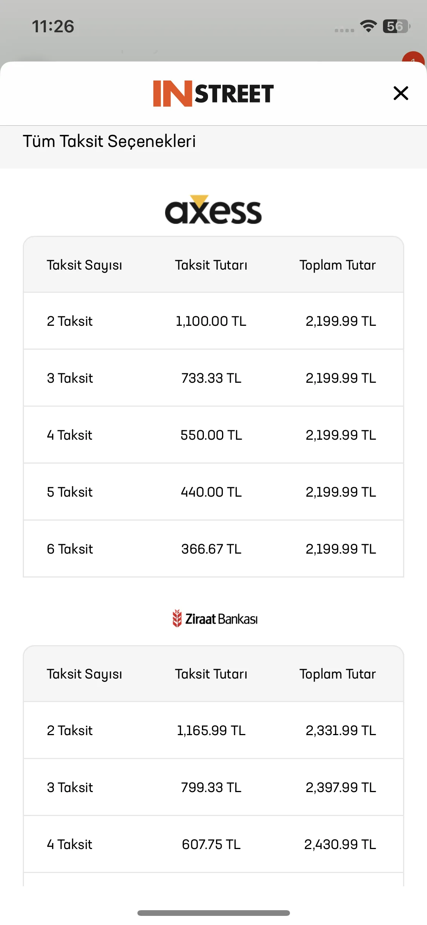The width and height of the screenshot is (427, 925).
Task: Tap the 11:26 clock in status bar
Action: 53,27
